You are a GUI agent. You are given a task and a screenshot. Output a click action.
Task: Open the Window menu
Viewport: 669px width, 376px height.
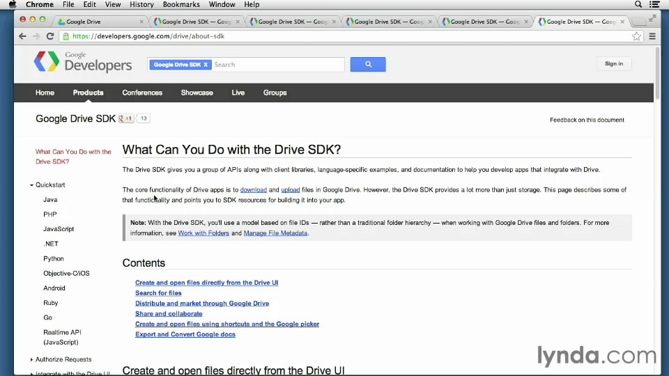[222, 4]
